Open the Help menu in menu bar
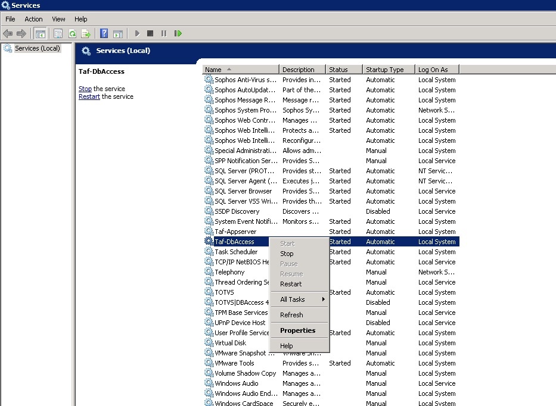The width and height of the screenshot is (556, 406). click(x=80, y=19)
